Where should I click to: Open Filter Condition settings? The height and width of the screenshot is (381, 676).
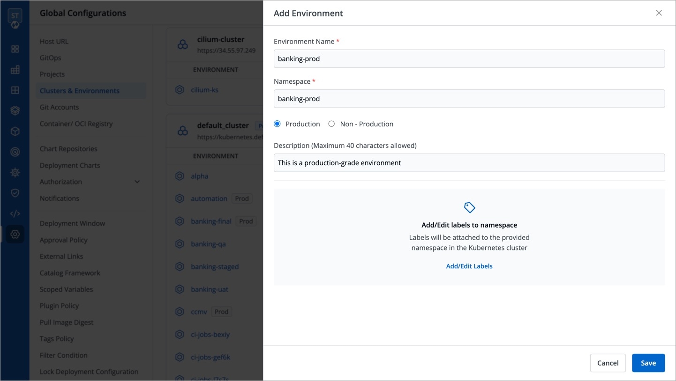[x=63, y=355]
